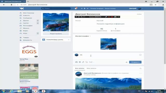Click Укажите вашу школу suggestion
The height and width of the screenshot is (93, 166).
(55, 40)
